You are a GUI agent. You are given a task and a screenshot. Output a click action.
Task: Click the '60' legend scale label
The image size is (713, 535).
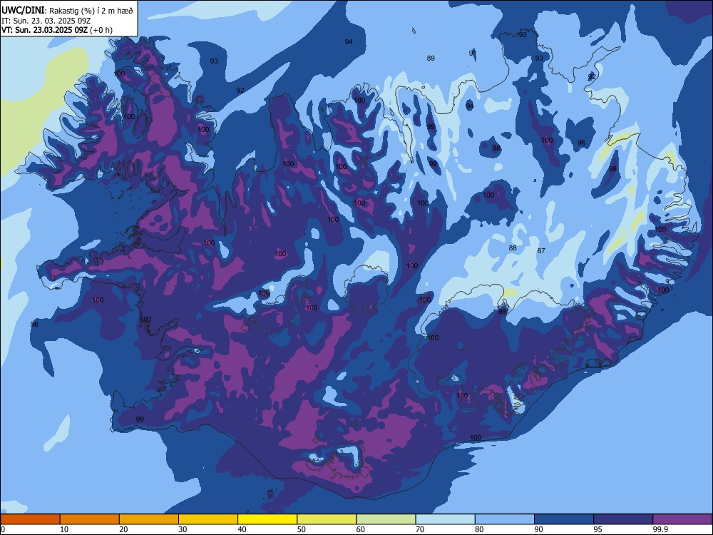tap(361, 529)
